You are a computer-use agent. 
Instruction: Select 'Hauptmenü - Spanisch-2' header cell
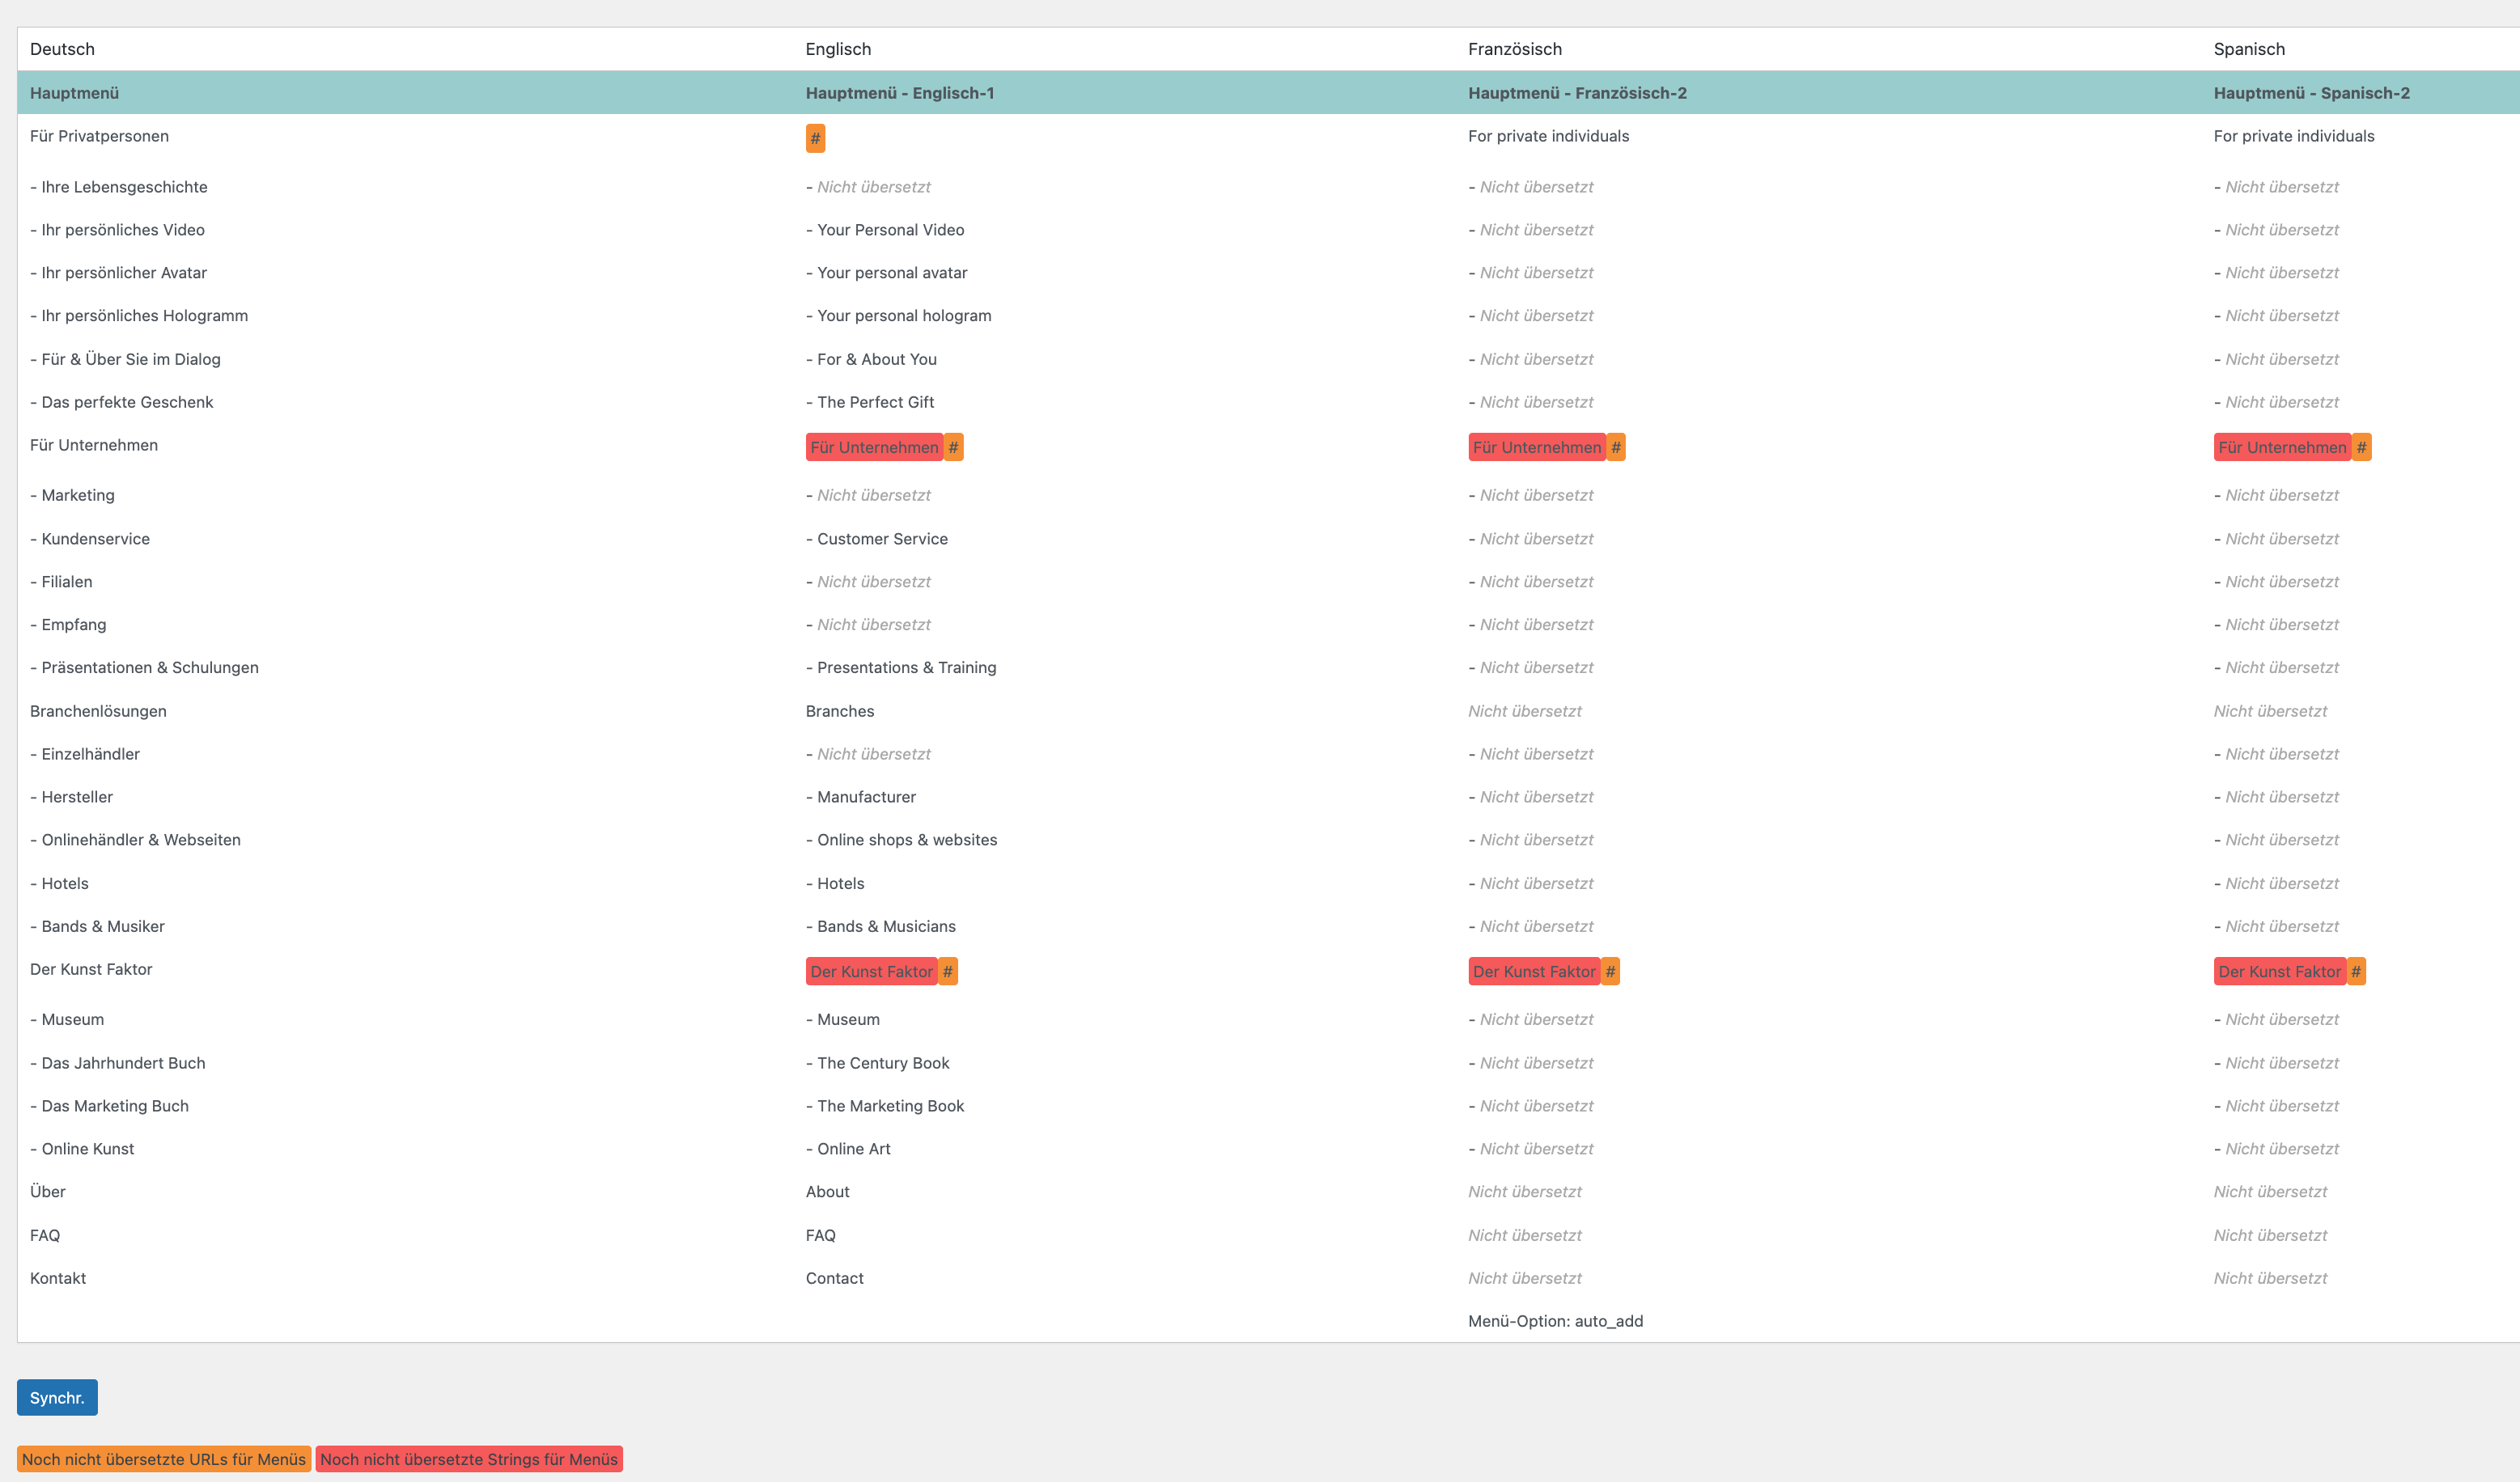point(2312,93)
